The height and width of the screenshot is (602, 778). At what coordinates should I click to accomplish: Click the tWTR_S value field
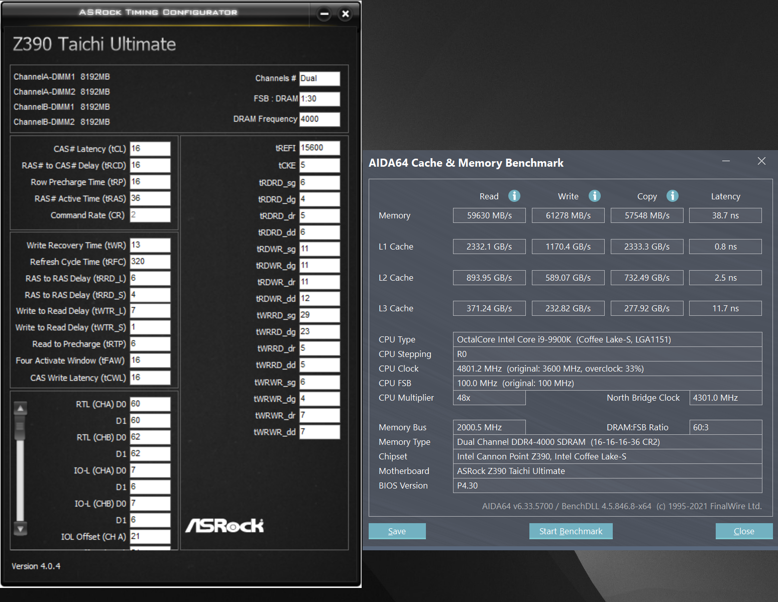(x=150, y=327)
